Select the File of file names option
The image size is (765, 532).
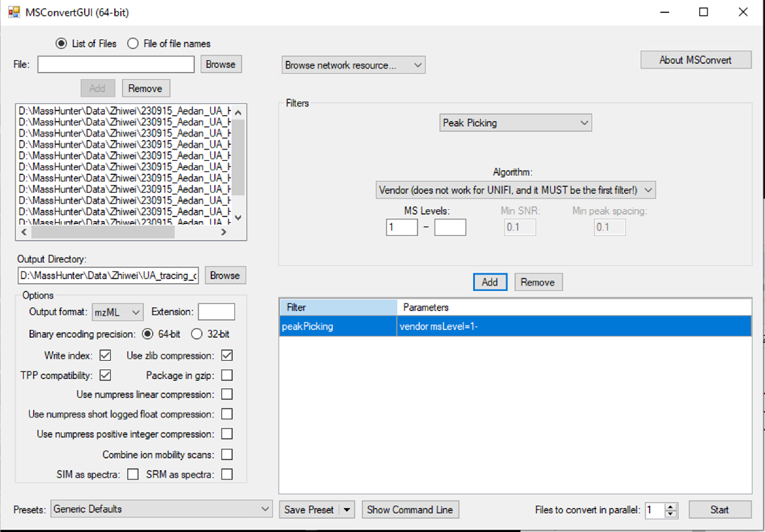tap(133, 44)
